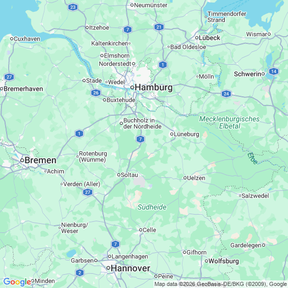Screen dimensions: 288x288
Task: Click the A23 highway shield near Itzehoe
Action: click(x=73, y=7)
